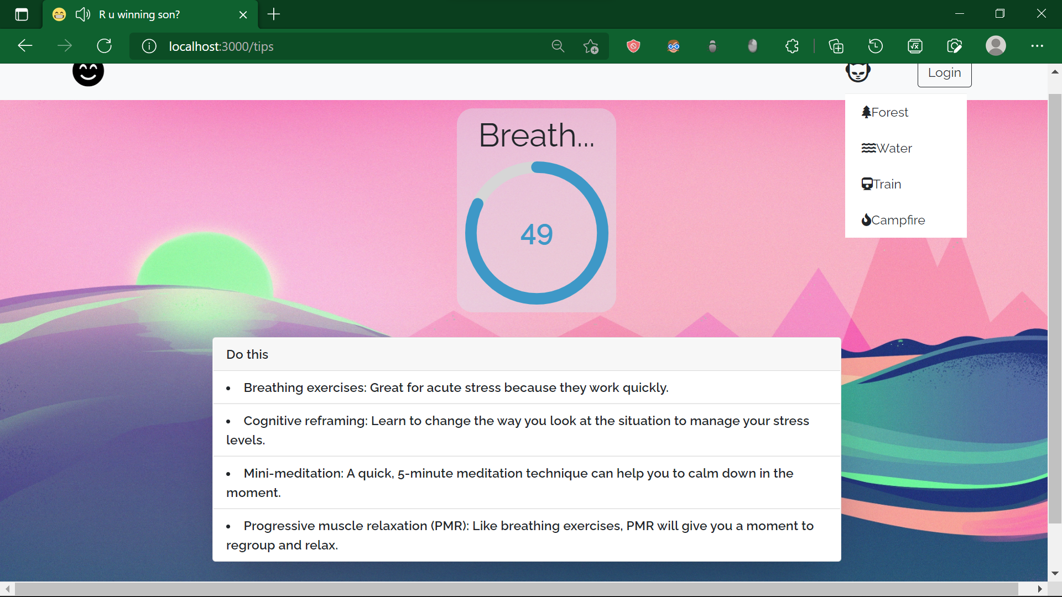Choose Water ambient sound option

(887, 148)
